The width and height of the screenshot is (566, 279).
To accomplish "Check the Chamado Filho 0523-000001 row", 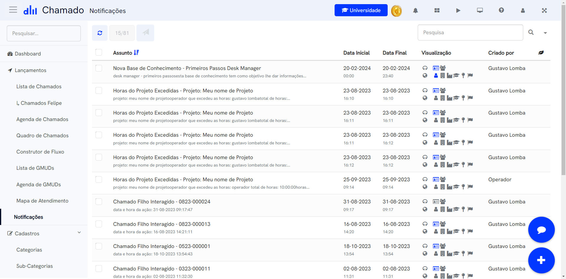I will [99, 246].
